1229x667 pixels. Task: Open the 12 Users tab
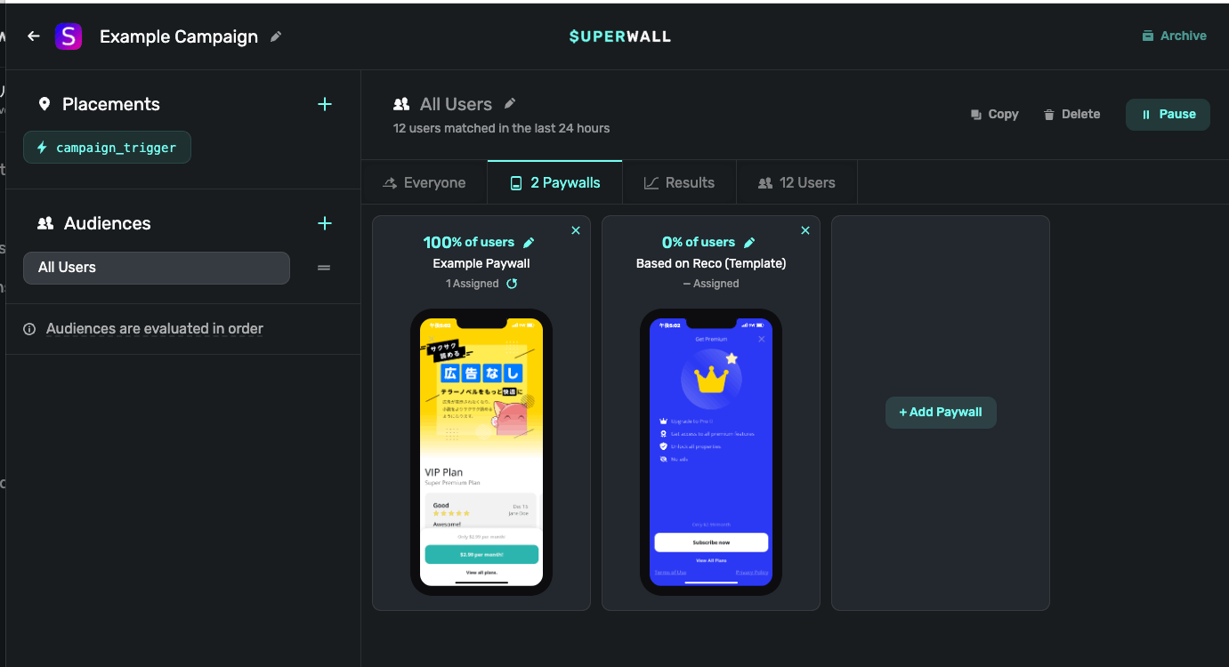(796, 182)
